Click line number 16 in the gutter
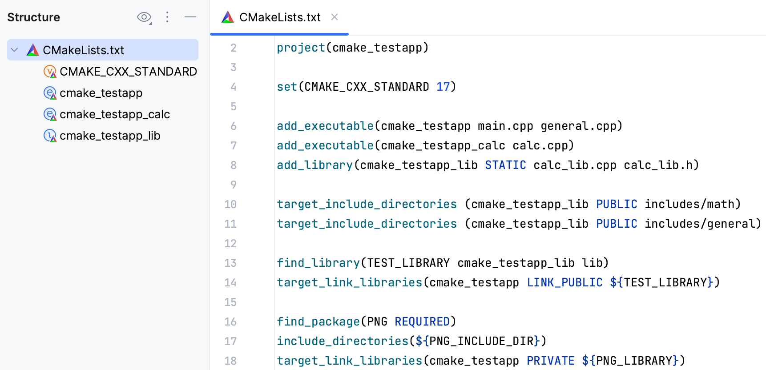 click(x=230, y=321)
